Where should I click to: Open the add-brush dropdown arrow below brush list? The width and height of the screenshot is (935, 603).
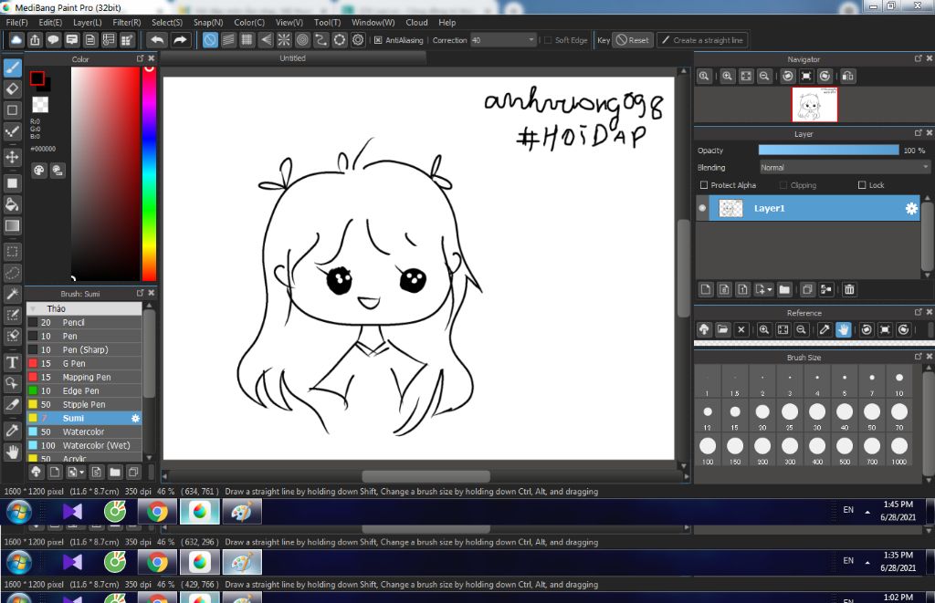click(x=81, y=473)
